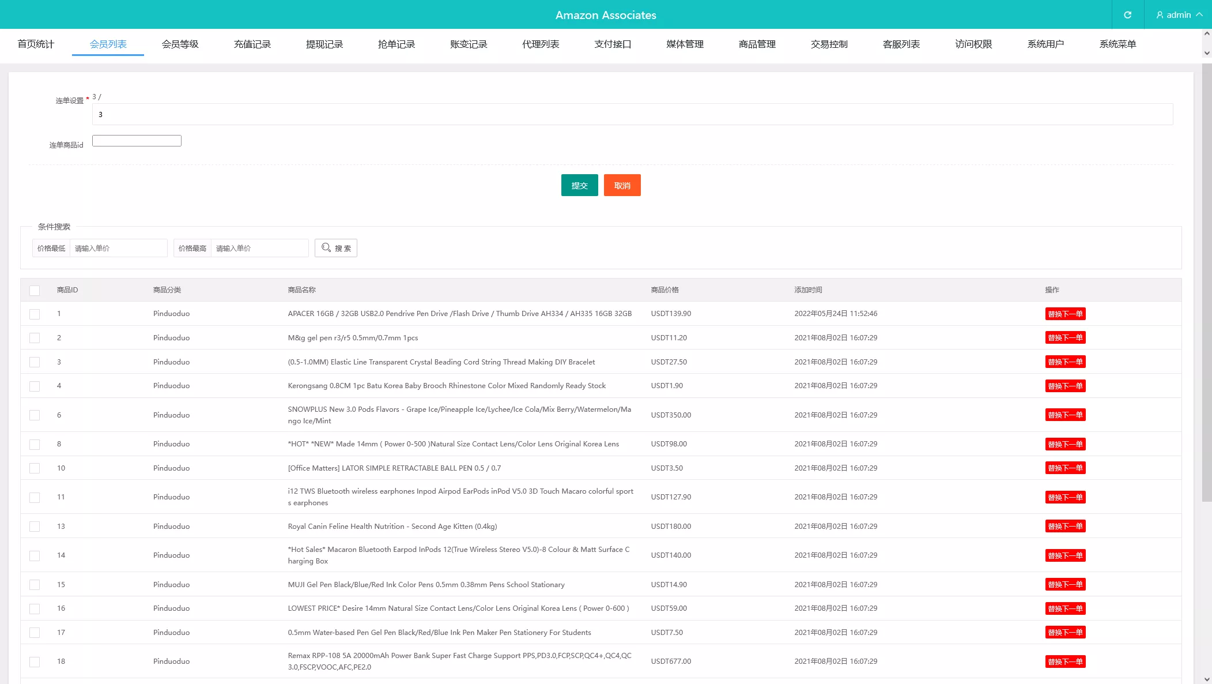Switch to the 商品管理 tab
Screen dimensions: 1212x684
pos(757,44)
